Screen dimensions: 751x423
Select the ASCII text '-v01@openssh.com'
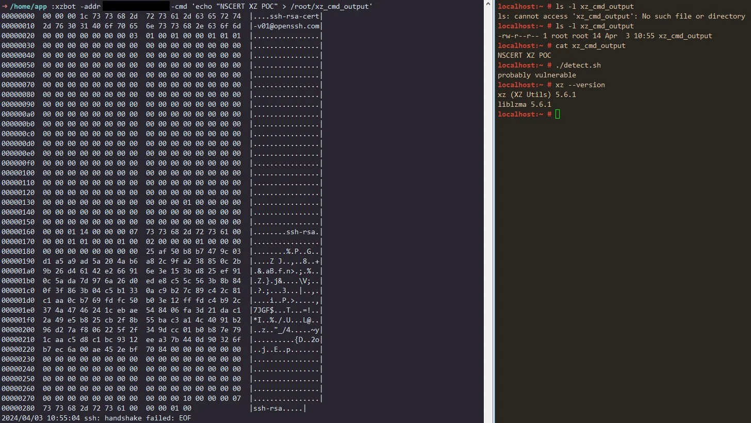(x=286, y=26)
